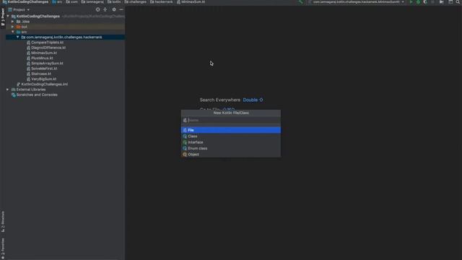The width and height of the screenshot is (462, 260).
Task: Select CompareTriplets.kt in project tree
Action: point(47,43)
